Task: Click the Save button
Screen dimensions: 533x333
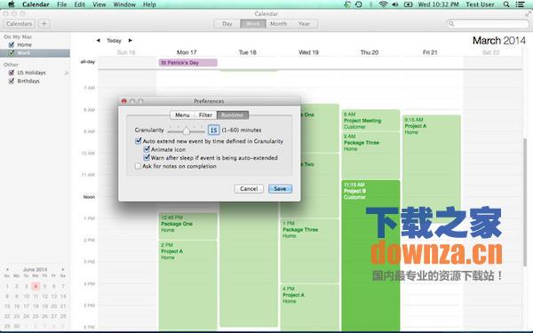Action: [x=280, y=188]
